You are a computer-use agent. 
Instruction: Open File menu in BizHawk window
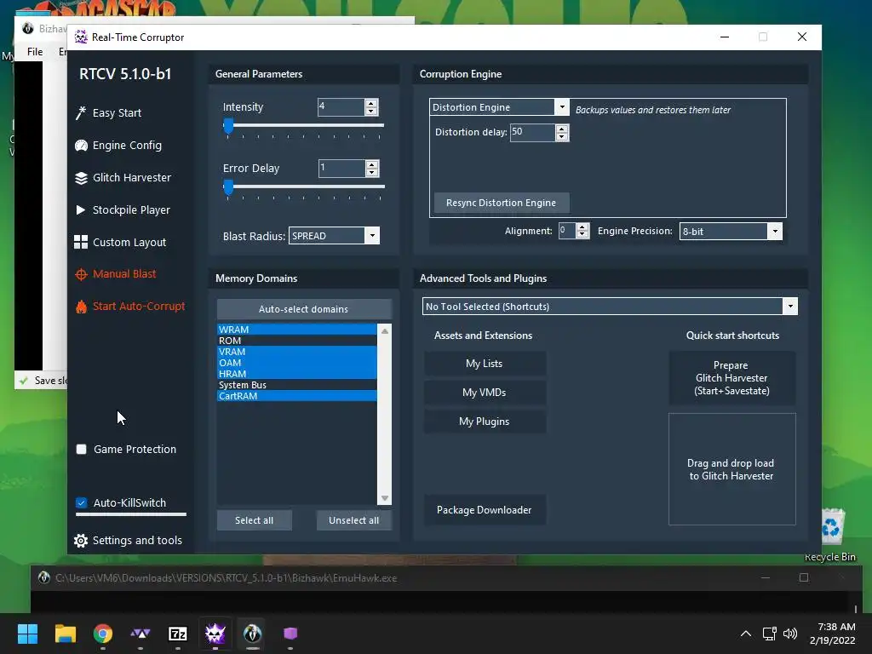34,52
